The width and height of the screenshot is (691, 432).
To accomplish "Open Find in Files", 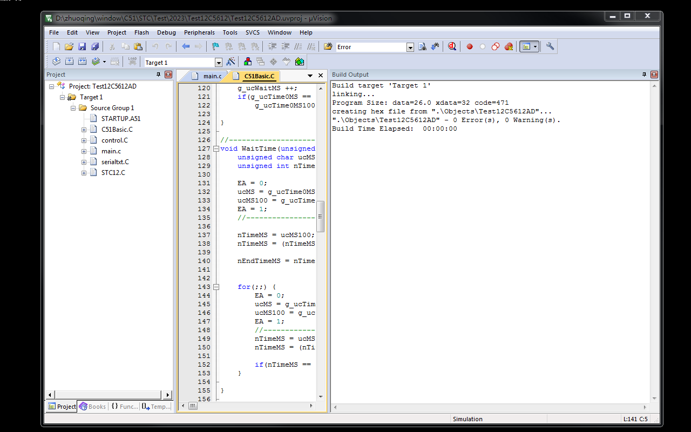I will click(x=328, y=47).
